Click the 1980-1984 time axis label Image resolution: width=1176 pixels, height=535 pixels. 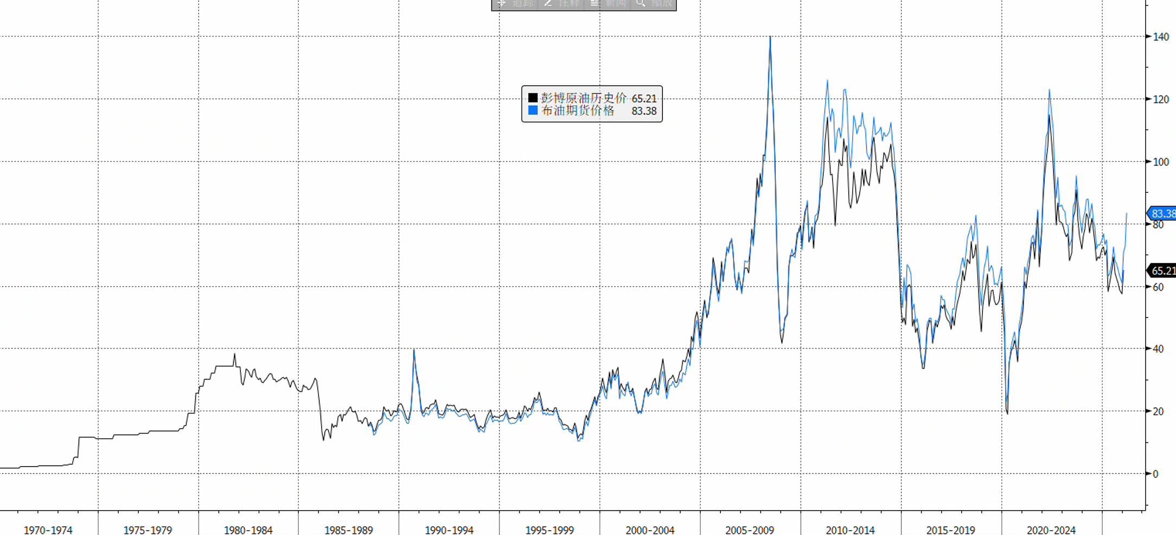(x=248, y=530)
